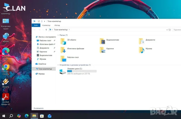This screenshot has width=181, height=119.
Task: Click the back navigation arrow
Action: coord(35,30)
